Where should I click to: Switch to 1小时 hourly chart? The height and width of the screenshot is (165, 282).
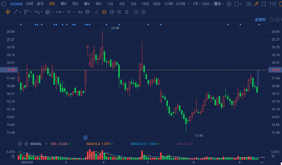[x=168, y=4]
